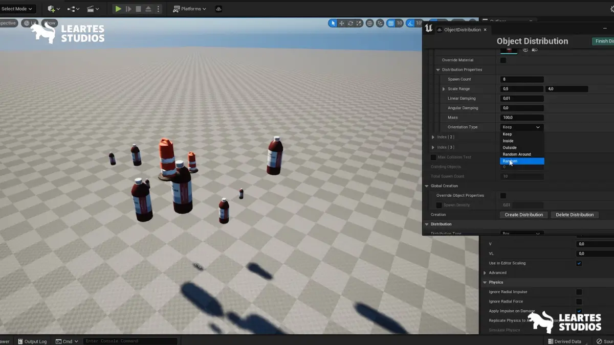The image size is (614, 345).
Task: Select Outside orientation option
Action: point(522,147)
